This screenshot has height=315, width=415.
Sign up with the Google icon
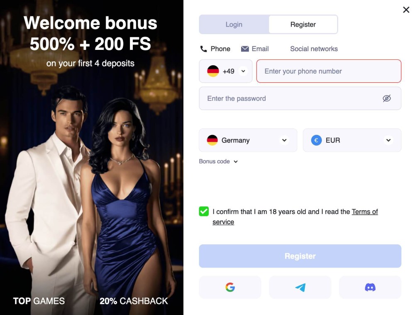pos(230,287)
